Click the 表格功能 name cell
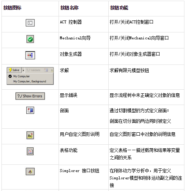 68,150
